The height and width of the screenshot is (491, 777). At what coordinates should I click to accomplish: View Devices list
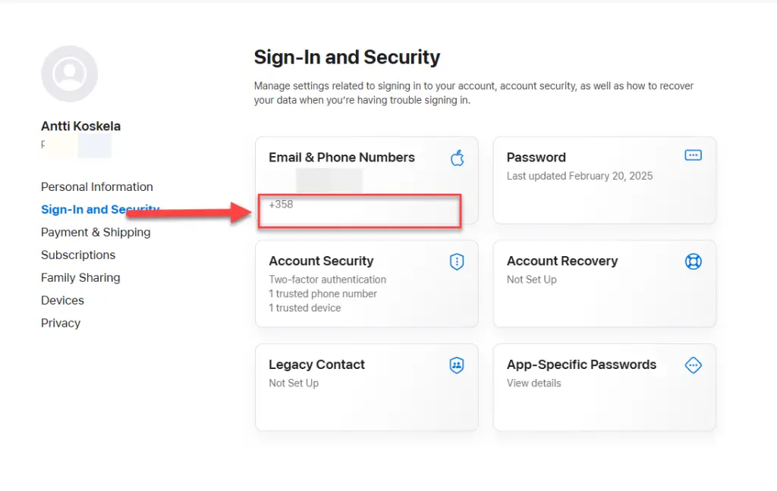(62, 301)
